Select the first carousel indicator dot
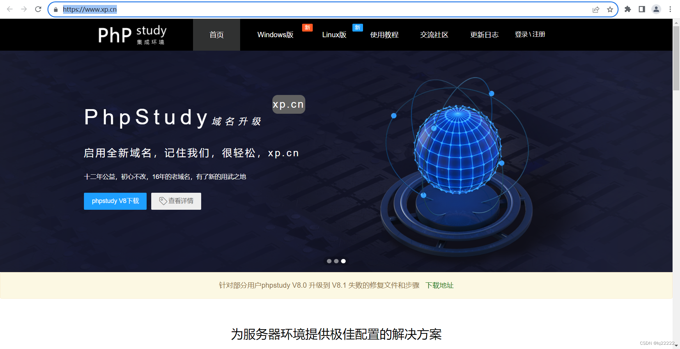This screenshot has width=680, height=349. (329, 261)
